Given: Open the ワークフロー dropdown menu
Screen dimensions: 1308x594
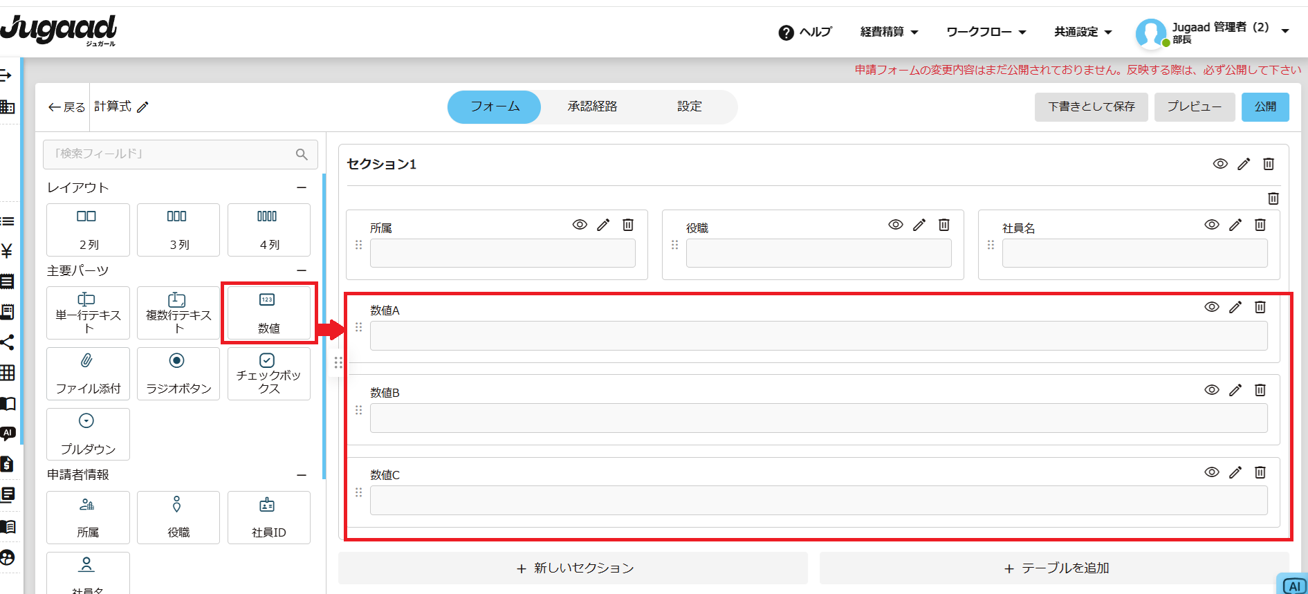Looking at the screenshot, I should [x=986, y=32].
